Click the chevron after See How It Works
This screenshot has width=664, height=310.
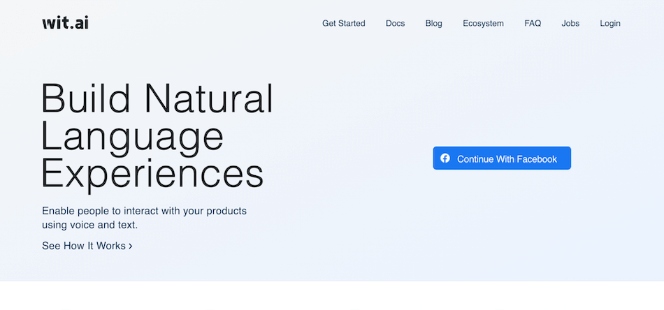coord(131,246)
